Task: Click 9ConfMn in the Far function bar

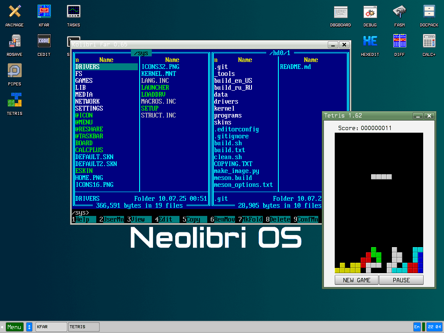Action: [x=306, y=219]
